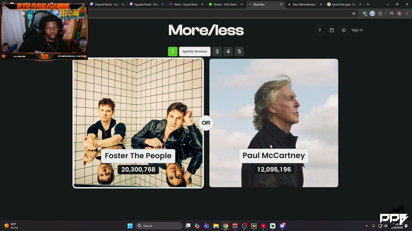Click the microphone tray icon

pos(373,226)
